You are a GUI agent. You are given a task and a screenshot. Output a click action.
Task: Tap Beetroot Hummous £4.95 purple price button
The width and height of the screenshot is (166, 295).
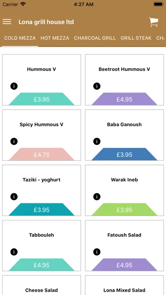coord(124,99)
